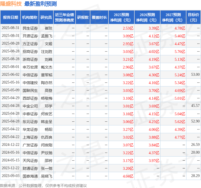Click the 申万宏源 institution cell

click(x=30, y=67)
